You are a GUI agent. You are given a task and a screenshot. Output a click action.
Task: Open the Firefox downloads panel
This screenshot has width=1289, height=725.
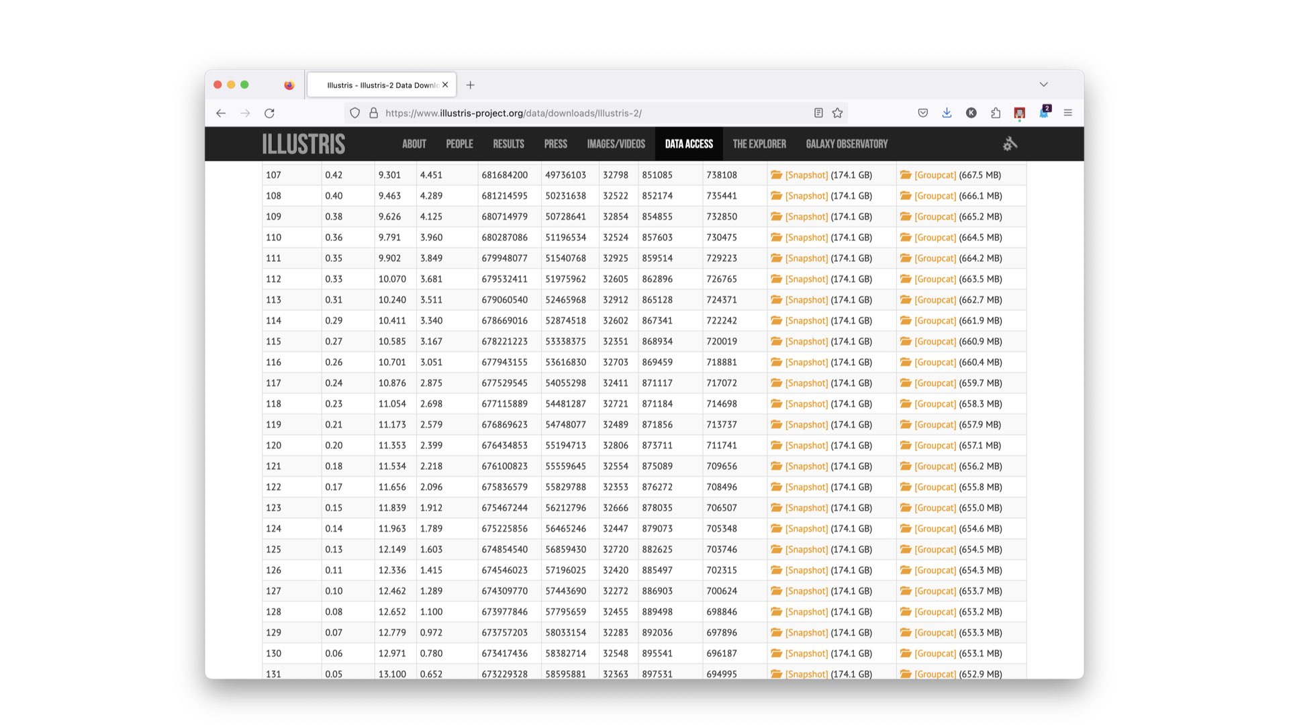[947, 113]
